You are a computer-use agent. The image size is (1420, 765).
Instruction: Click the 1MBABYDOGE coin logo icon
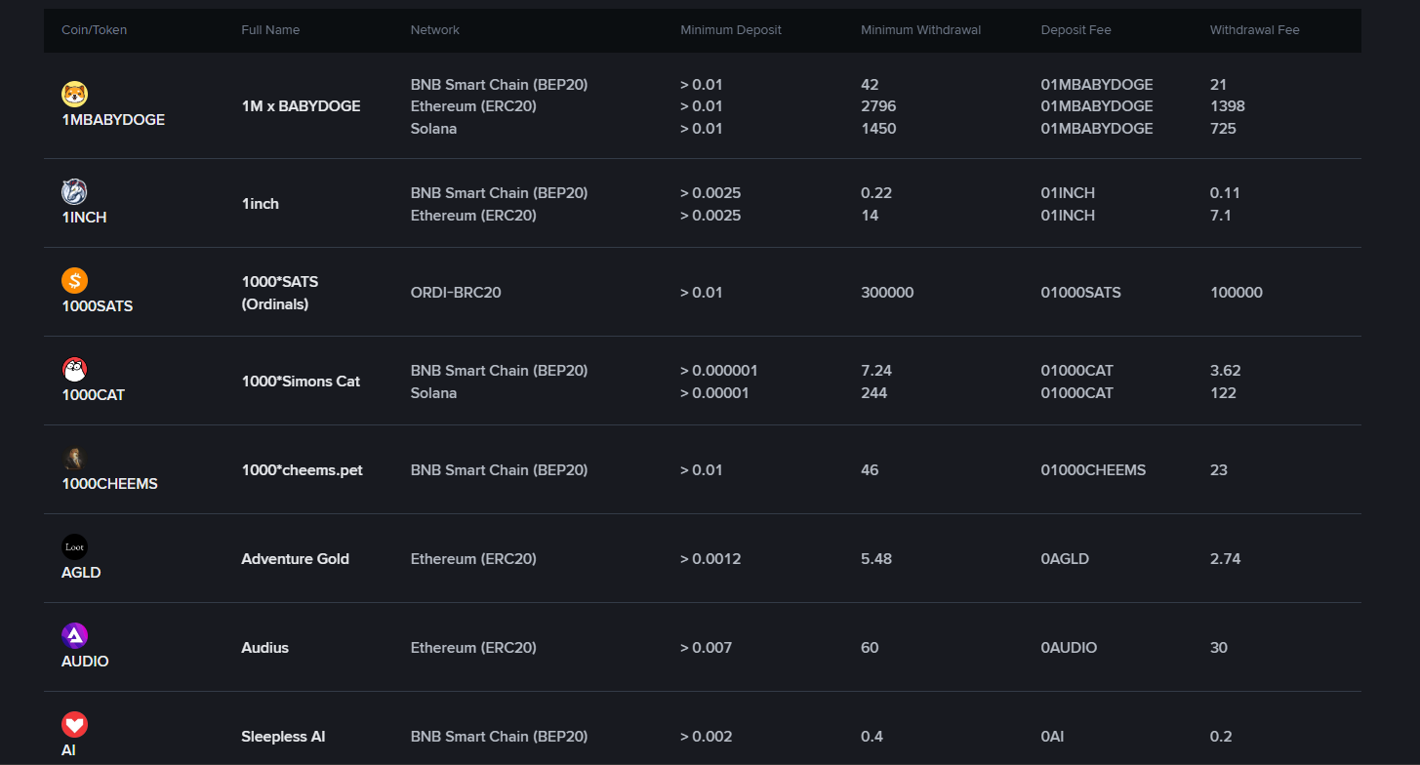(75, 94)
